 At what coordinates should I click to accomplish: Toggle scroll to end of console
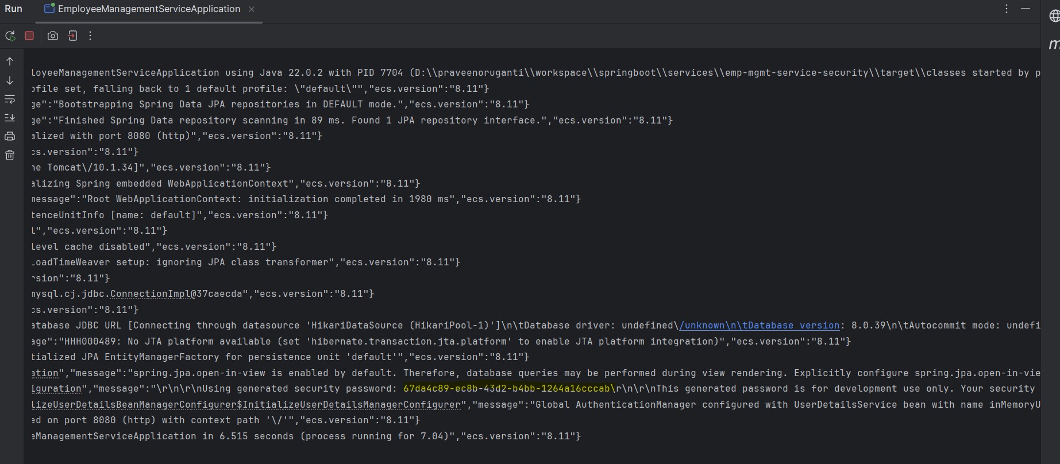[10, 118]
